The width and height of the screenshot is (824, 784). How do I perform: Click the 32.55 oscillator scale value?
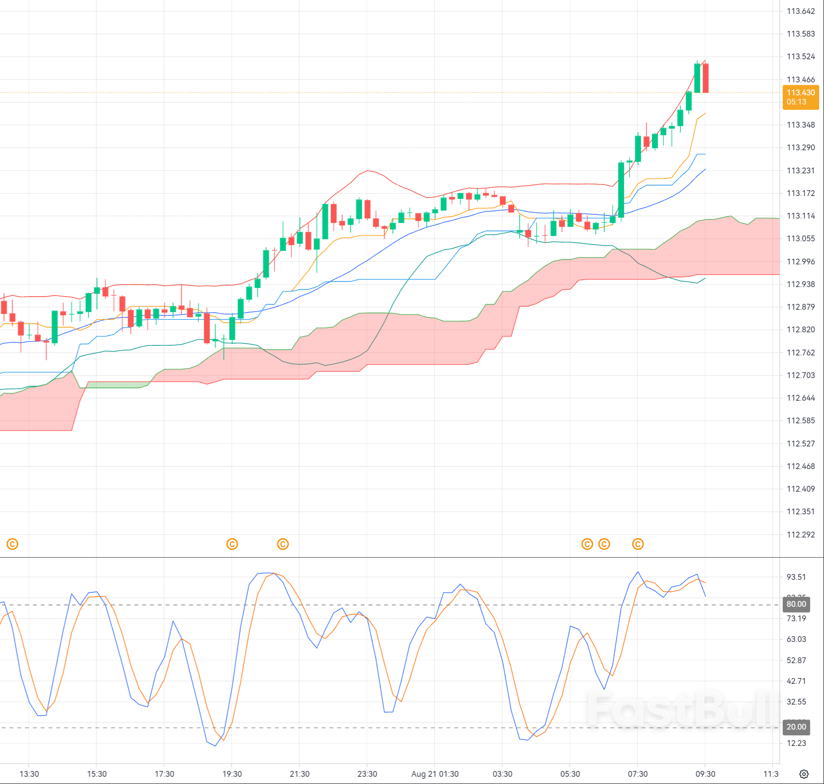[x=796, y=702]
